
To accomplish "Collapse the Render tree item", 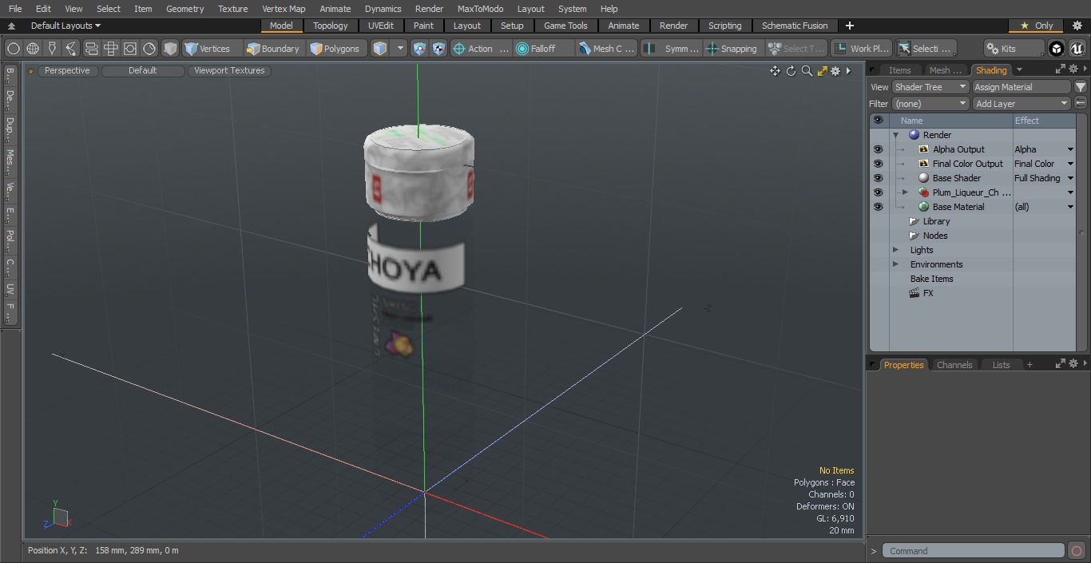I will tap(896, 135).
